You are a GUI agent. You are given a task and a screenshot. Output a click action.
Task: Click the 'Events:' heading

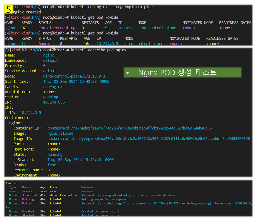click(11, 183)
